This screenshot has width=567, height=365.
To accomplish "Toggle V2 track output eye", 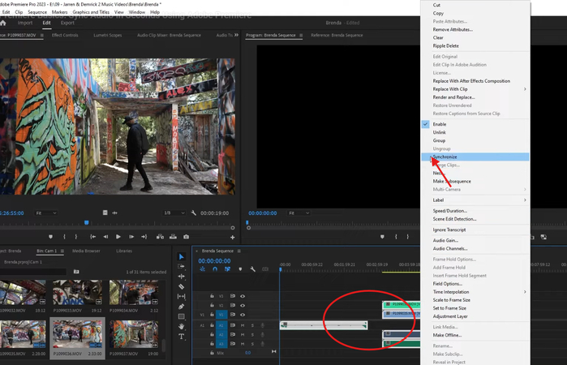I will (x=243, y=305).
